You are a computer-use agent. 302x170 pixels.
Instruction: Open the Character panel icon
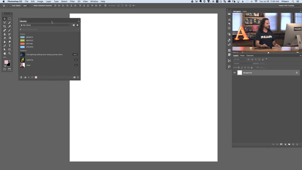click(229, 20)
